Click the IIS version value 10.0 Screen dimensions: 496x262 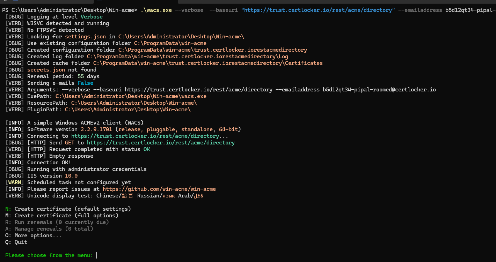click(71, 176)
